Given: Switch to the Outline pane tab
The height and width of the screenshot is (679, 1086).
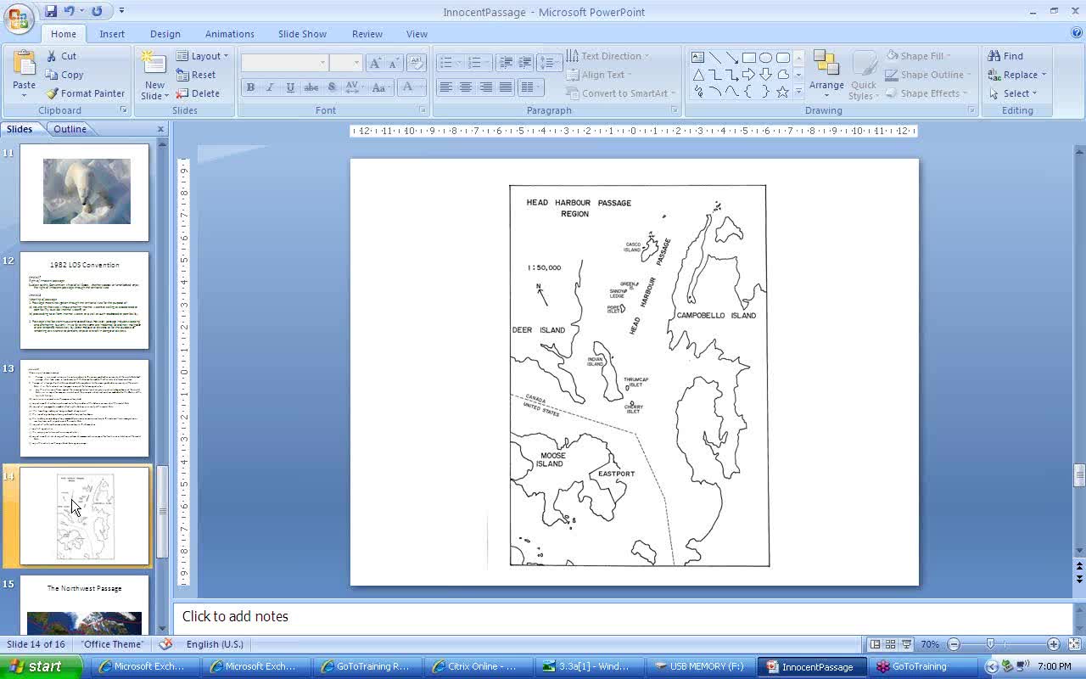Looking at the screenshot, I should click(x=70, y=129).
